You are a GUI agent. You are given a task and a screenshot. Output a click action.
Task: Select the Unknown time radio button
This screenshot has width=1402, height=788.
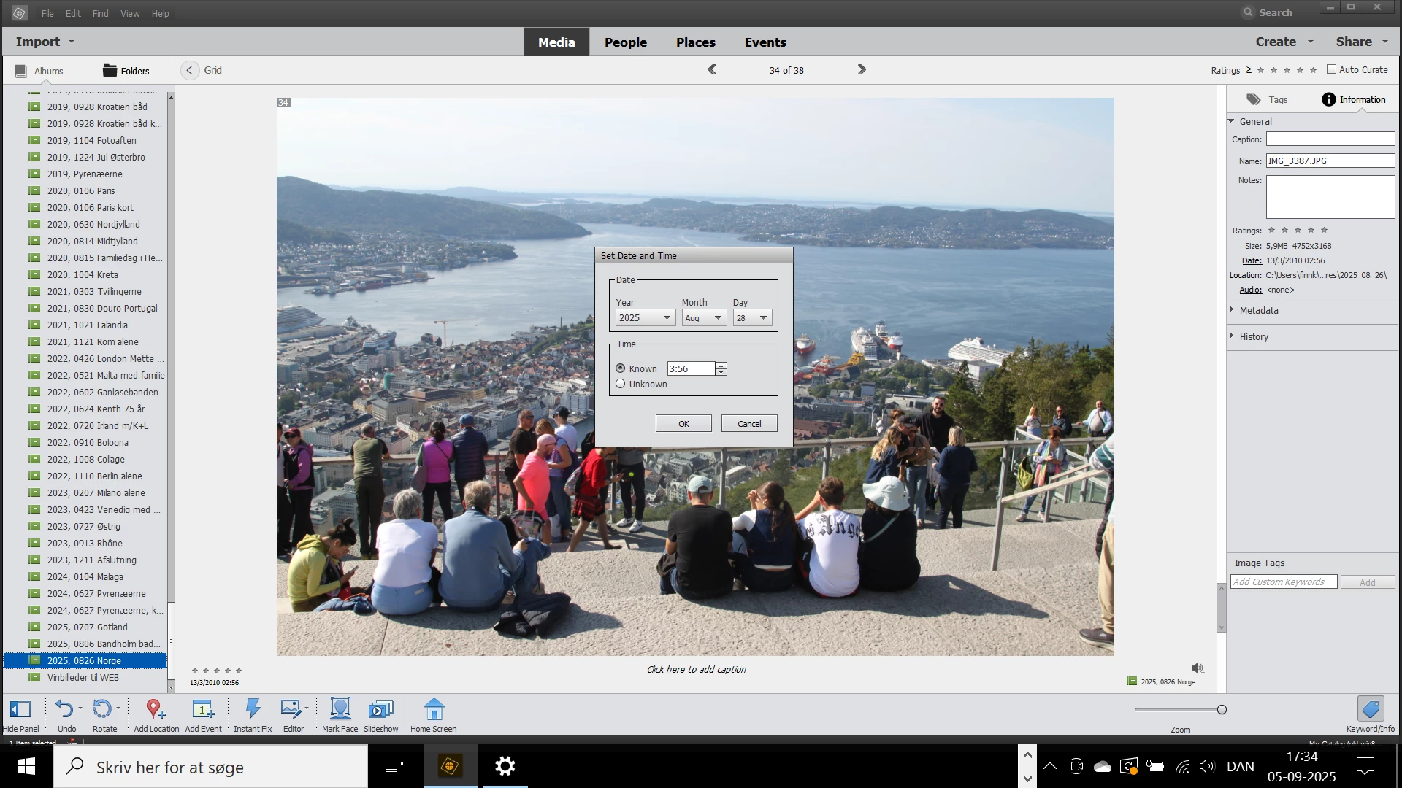[x=621, y=384]
